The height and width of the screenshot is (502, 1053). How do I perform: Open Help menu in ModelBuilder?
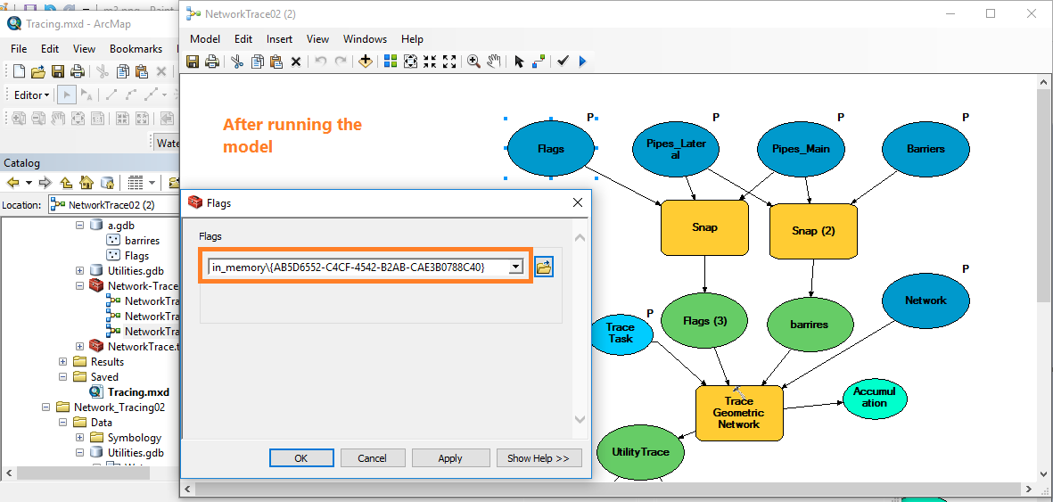pos(412,39)
